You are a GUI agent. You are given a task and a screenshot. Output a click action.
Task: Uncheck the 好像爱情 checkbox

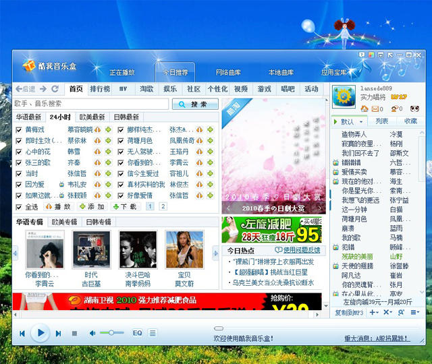coord(121,196)
